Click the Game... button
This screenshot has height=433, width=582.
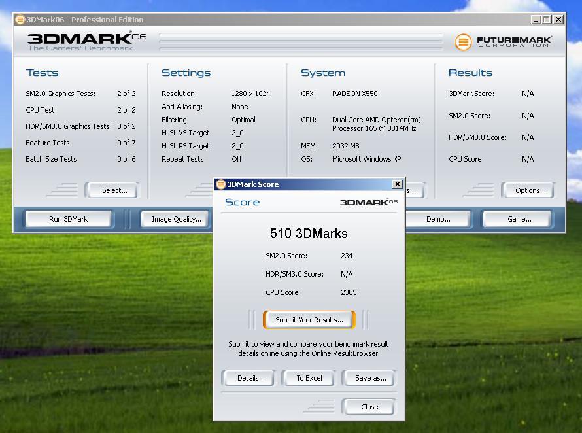[x=517, y=219]
